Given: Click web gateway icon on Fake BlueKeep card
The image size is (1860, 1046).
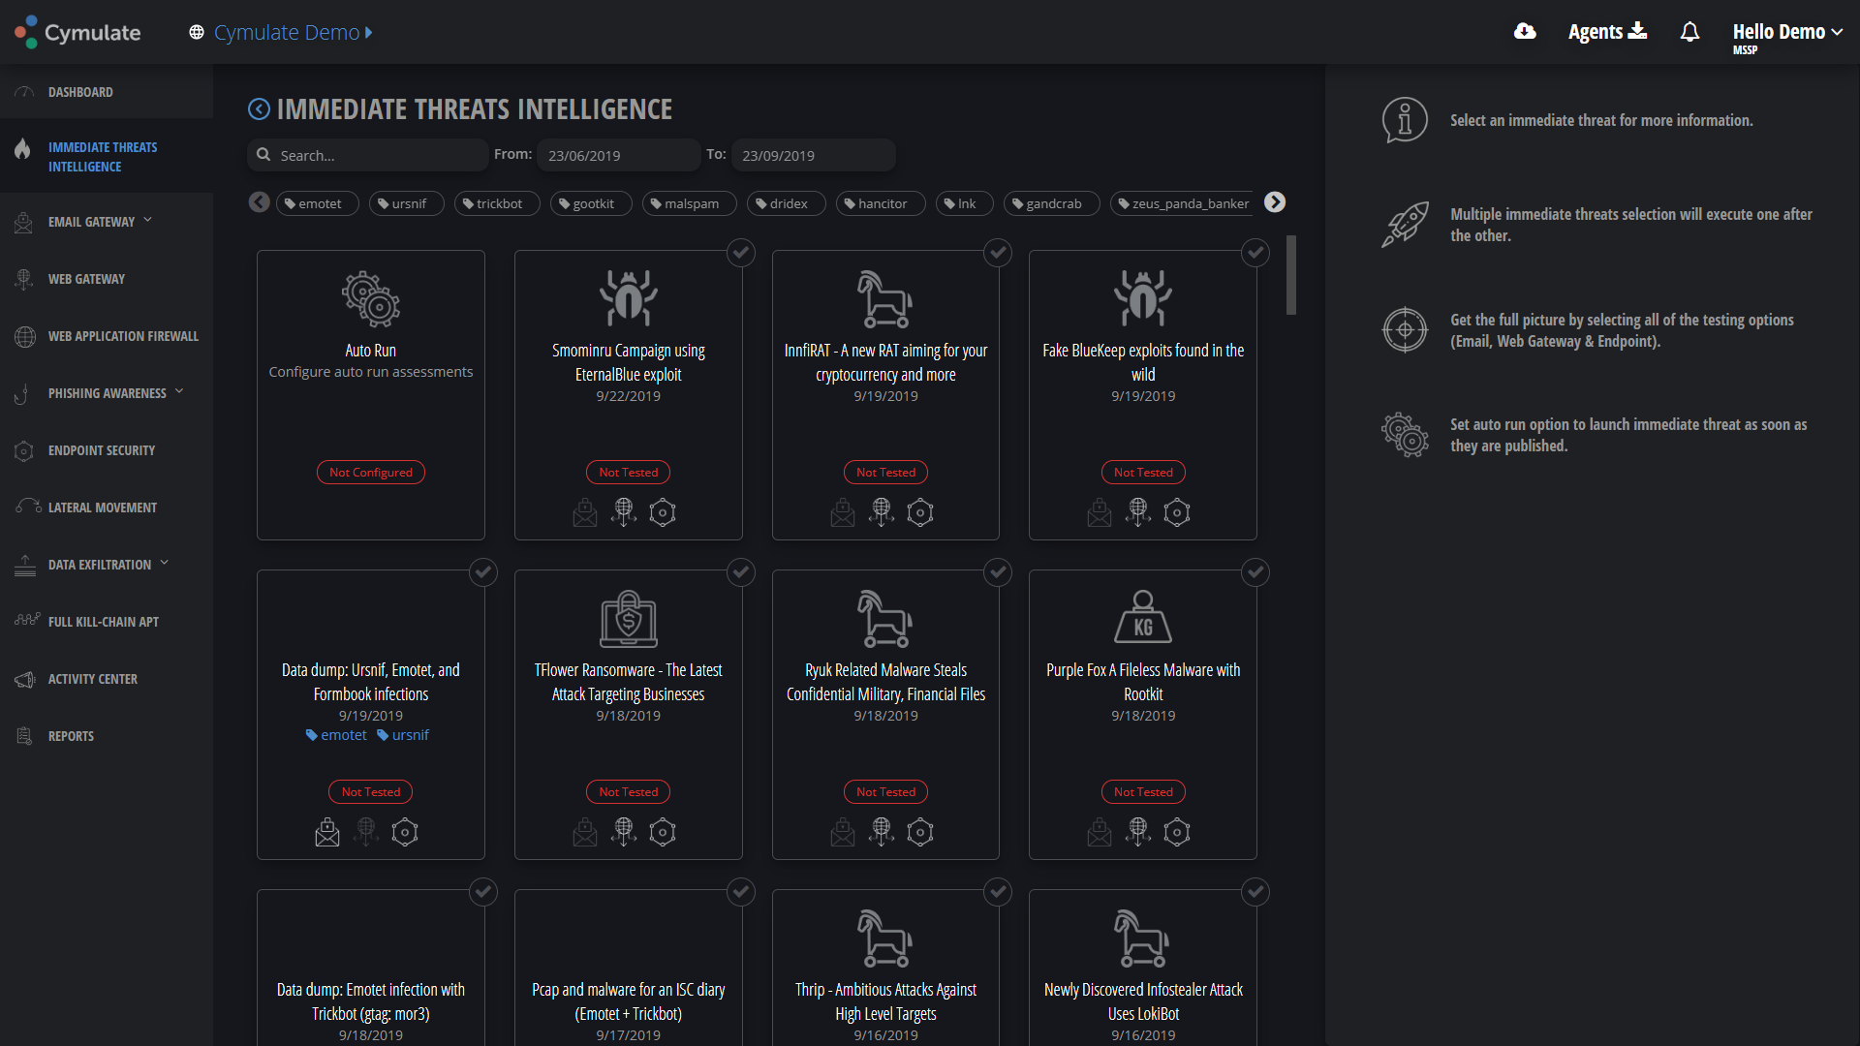Looking at the screenshot, I should 1138,512.
